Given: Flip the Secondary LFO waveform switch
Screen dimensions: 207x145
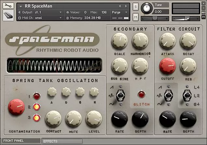Looking at the screenshot, I should [120, 96].
